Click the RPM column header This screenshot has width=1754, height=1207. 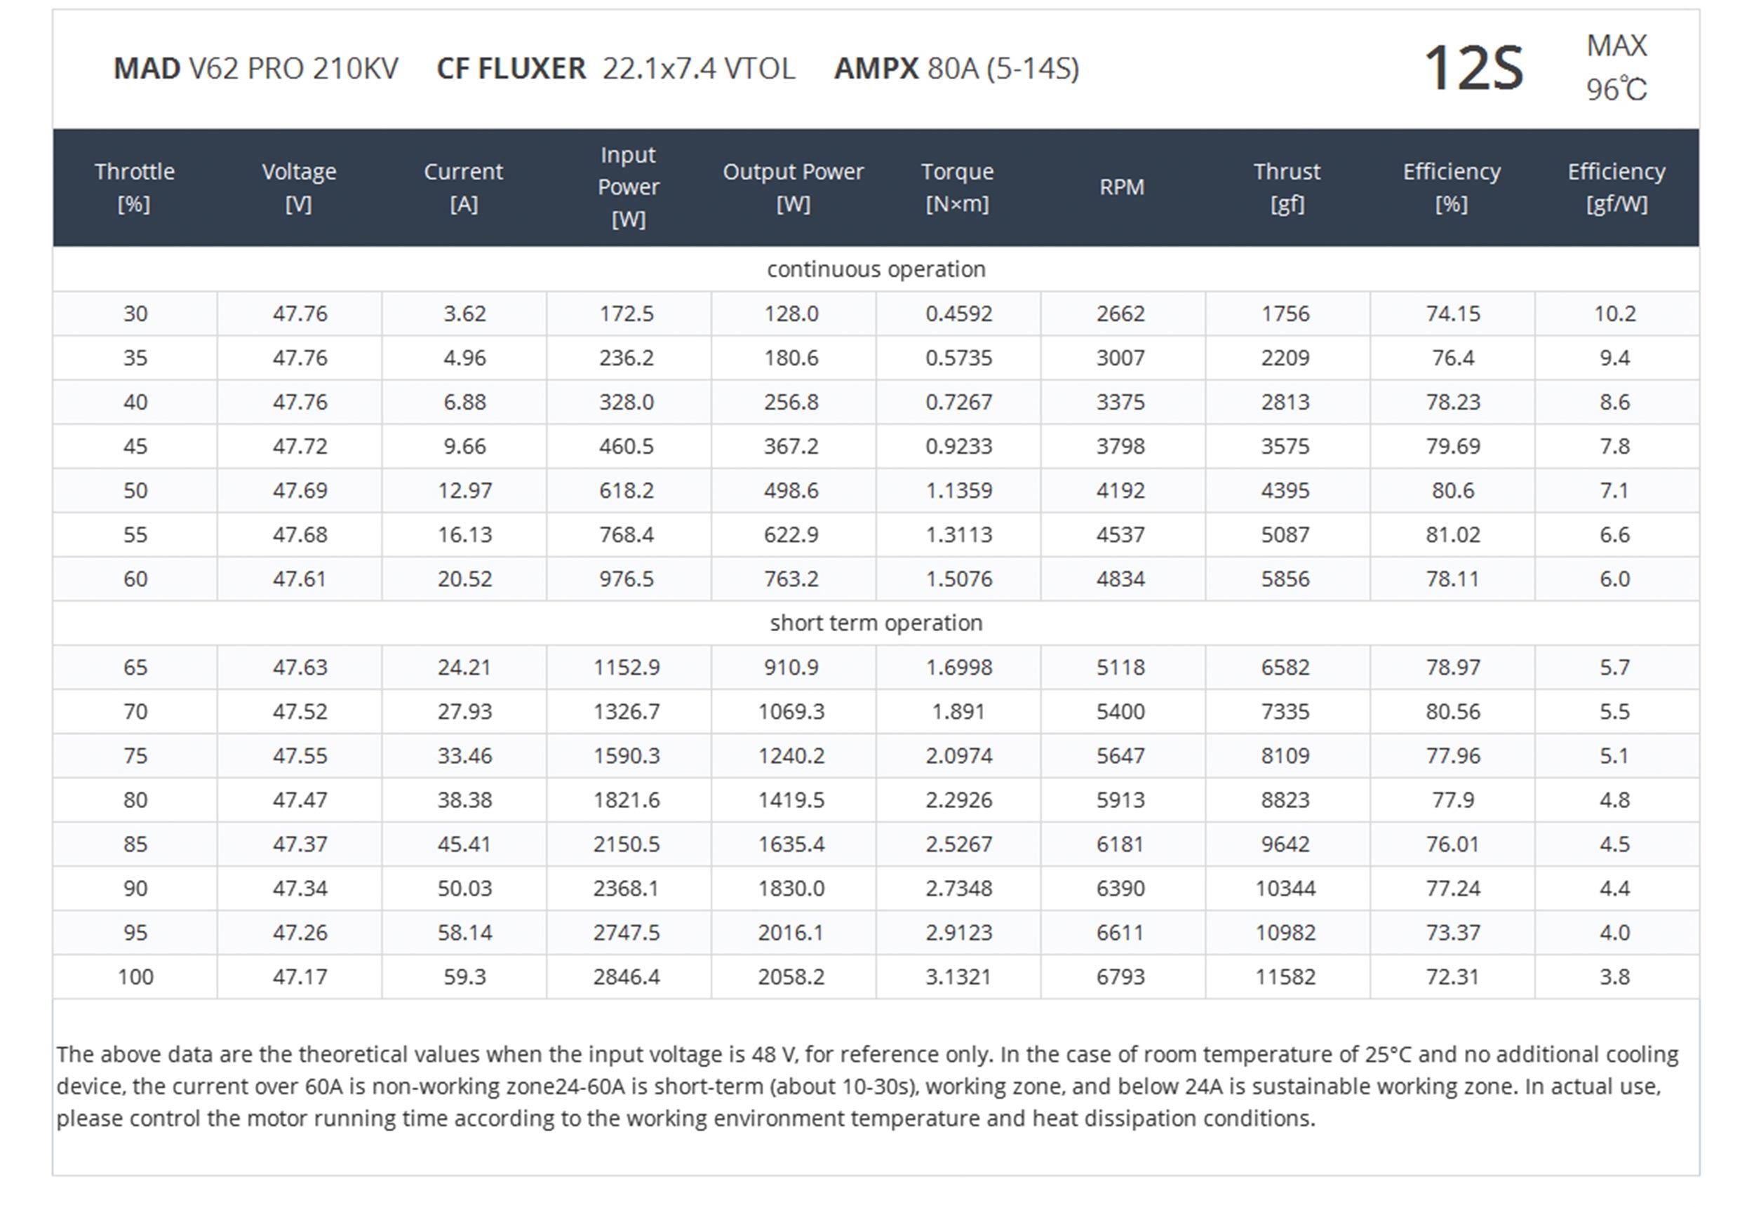pyautogui.click(x=1122, y=187)
